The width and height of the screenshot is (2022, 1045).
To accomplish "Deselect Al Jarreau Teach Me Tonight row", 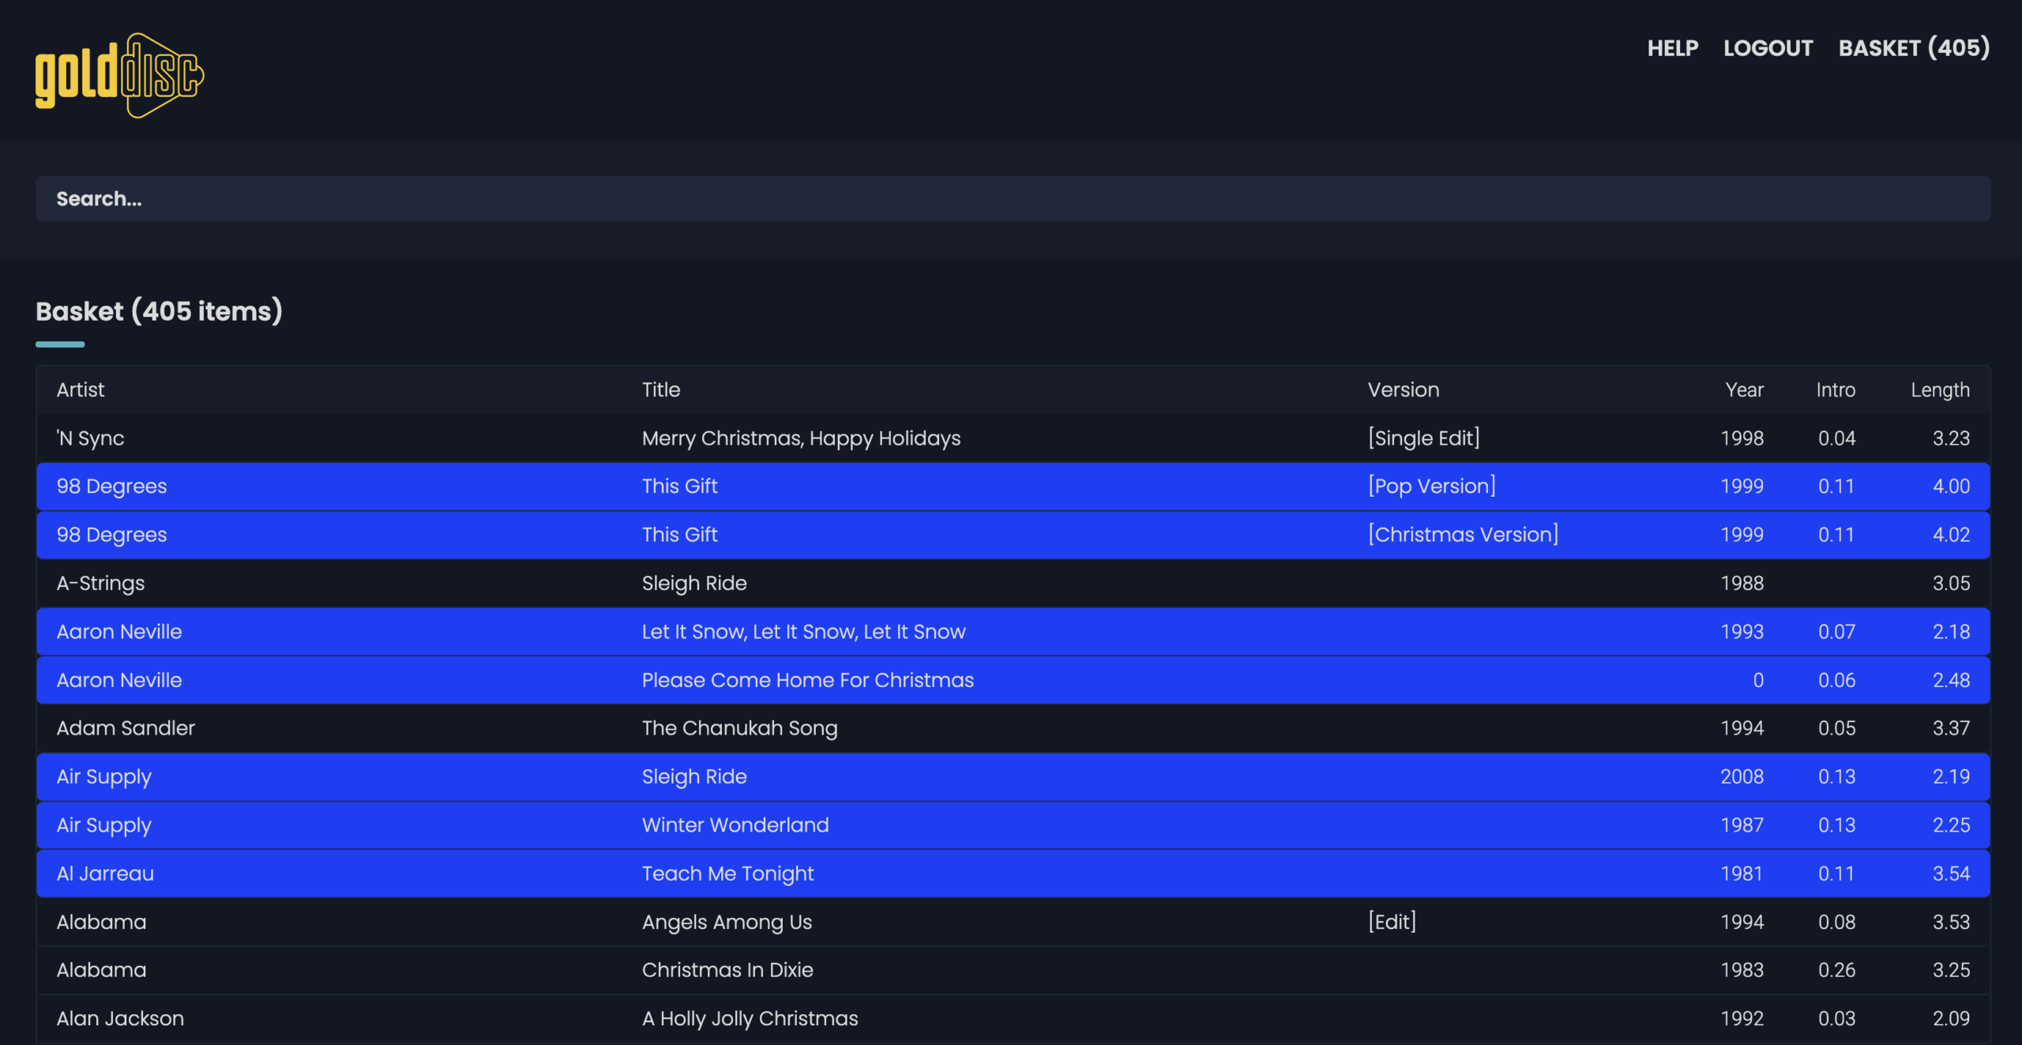I will click(1012, 874).
